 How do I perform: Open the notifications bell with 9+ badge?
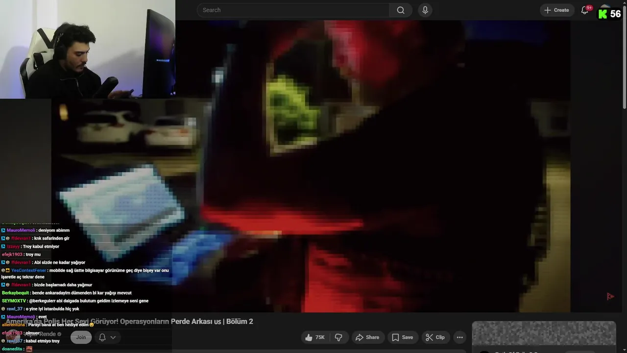click(x=585, y=10)
